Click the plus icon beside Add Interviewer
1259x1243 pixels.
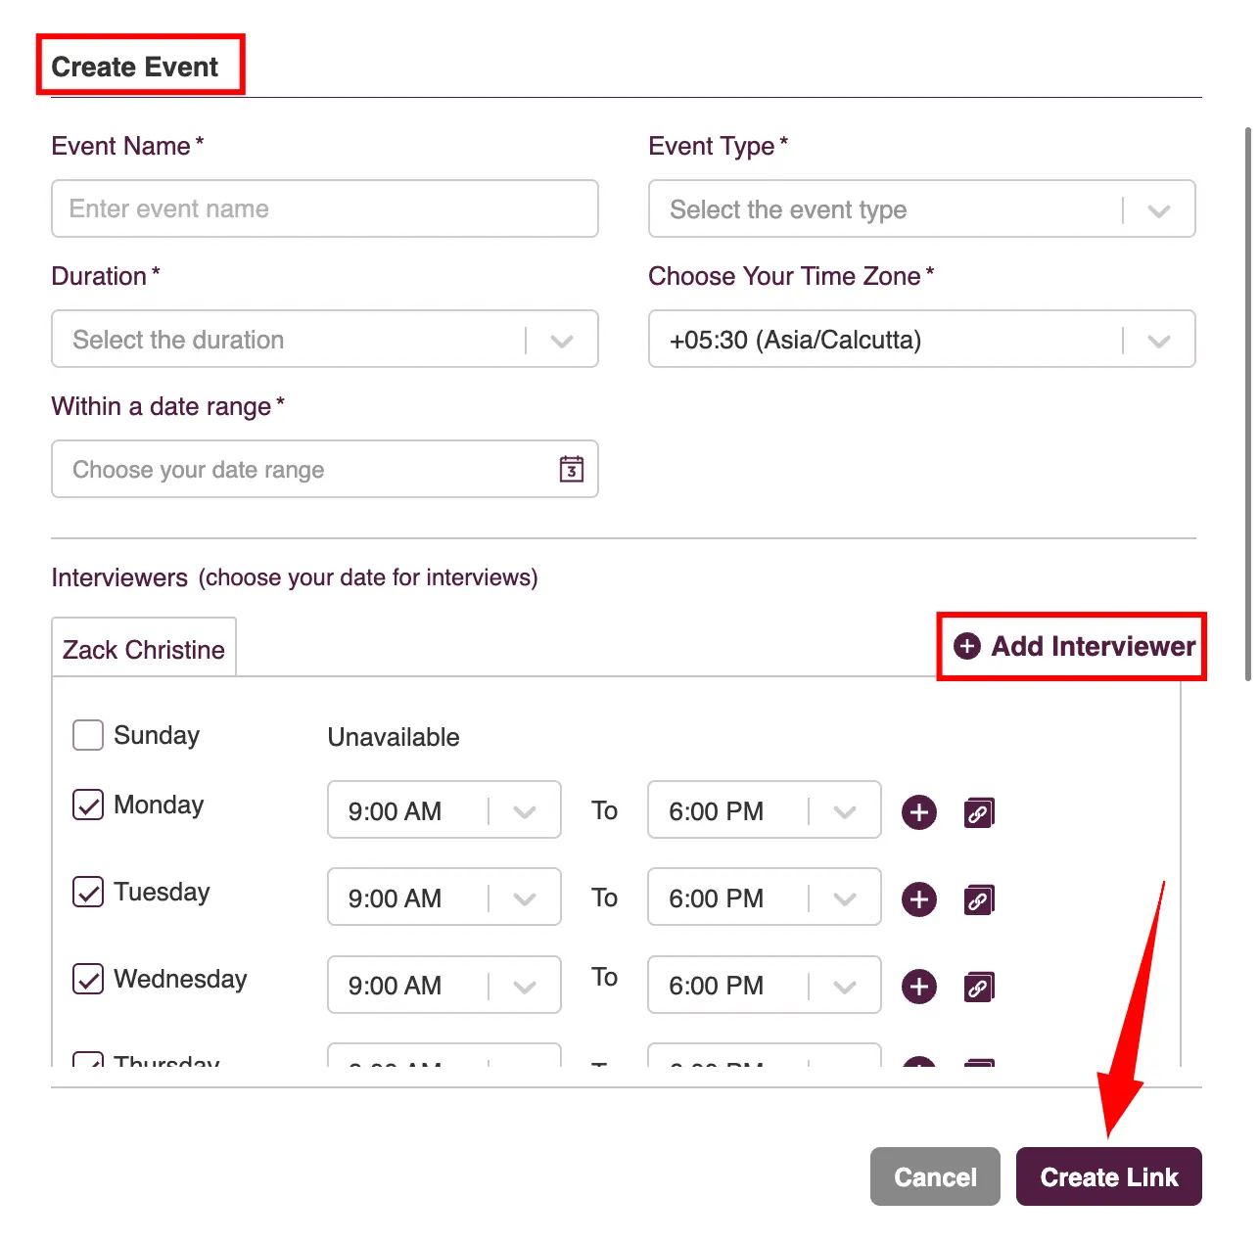coord(967,646)
